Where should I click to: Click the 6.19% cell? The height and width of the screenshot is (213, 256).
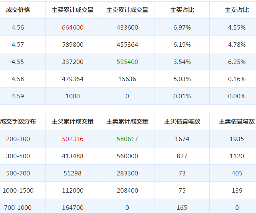[x=182, y=45]
